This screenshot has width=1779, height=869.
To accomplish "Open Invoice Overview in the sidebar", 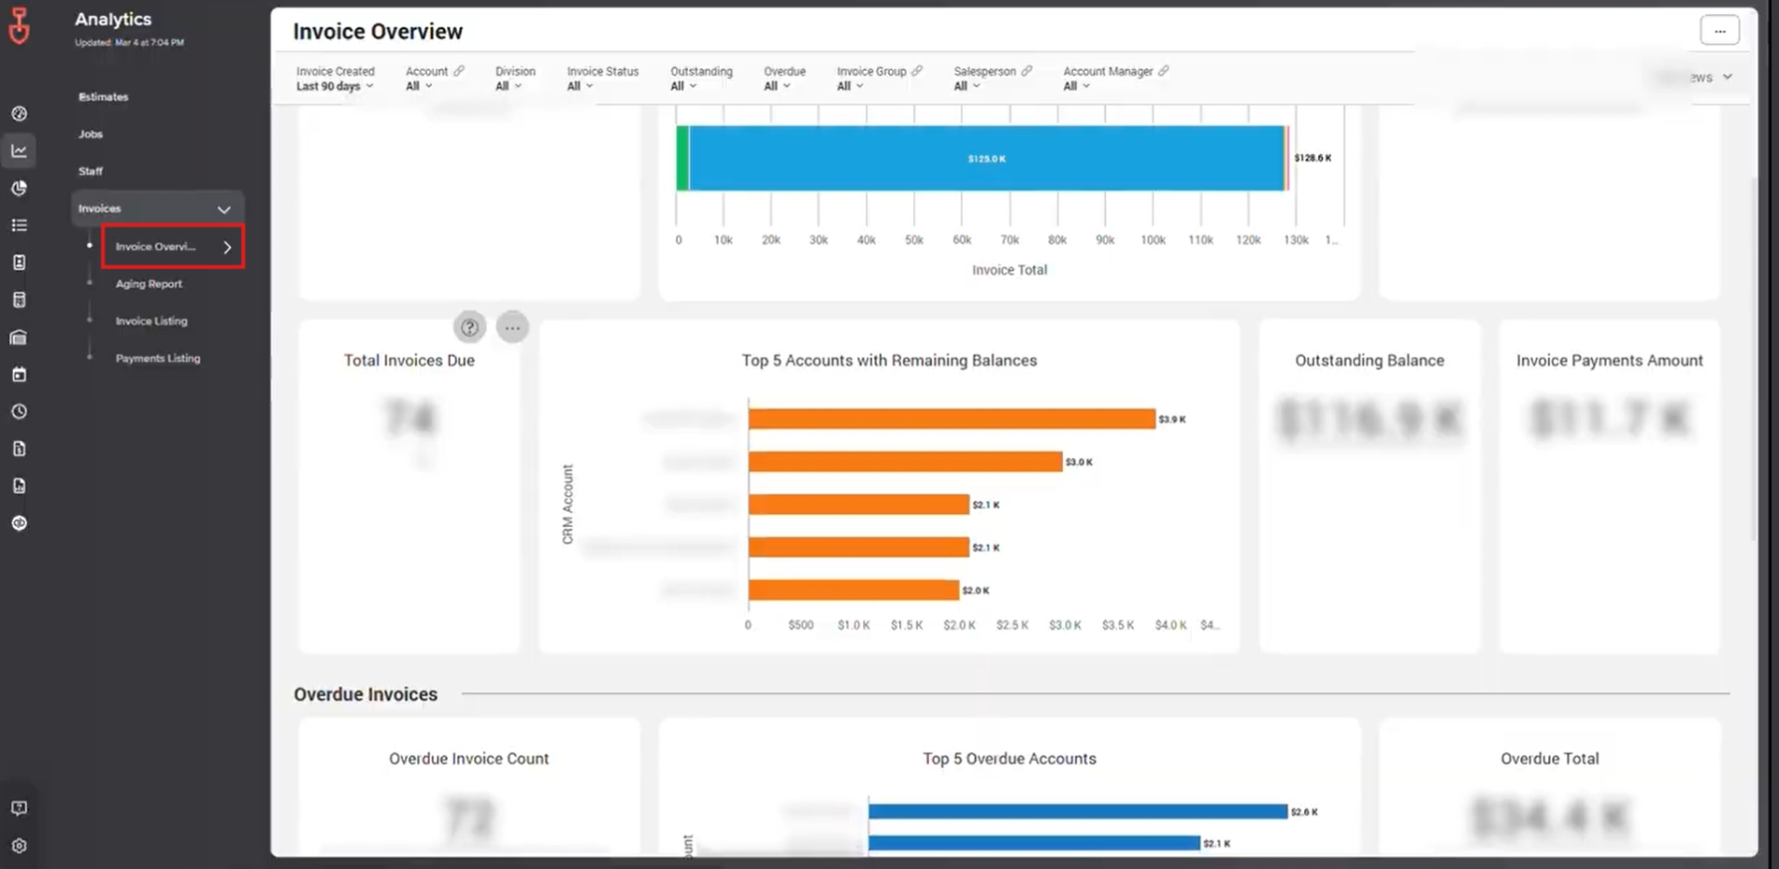I will pos(157,246).
